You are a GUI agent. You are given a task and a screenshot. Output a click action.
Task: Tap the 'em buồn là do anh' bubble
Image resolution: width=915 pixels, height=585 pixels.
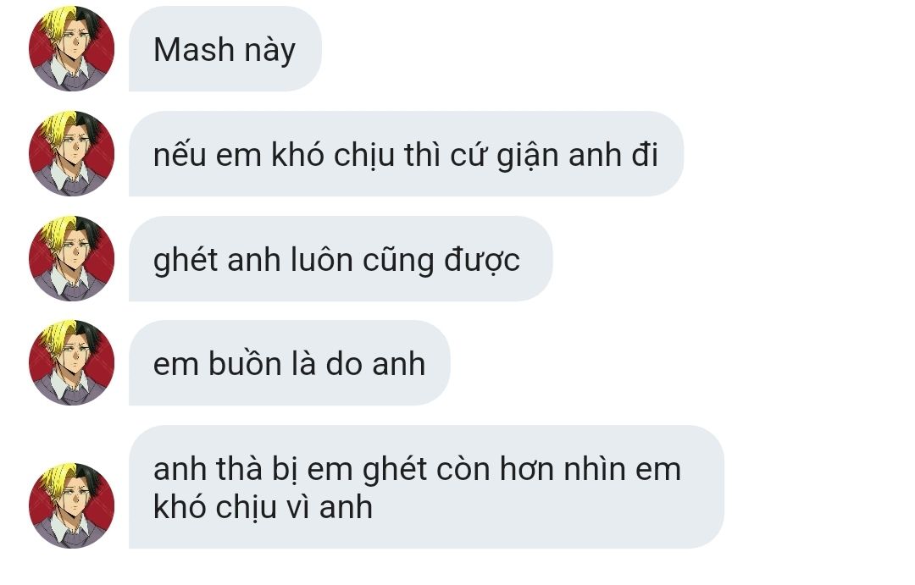[x=290, y=362]
